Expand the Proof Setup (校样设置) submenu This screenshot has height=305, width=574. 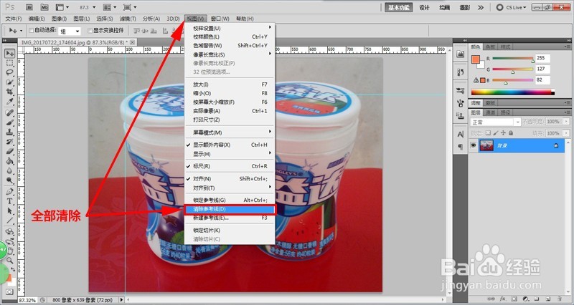coord(230,28)
